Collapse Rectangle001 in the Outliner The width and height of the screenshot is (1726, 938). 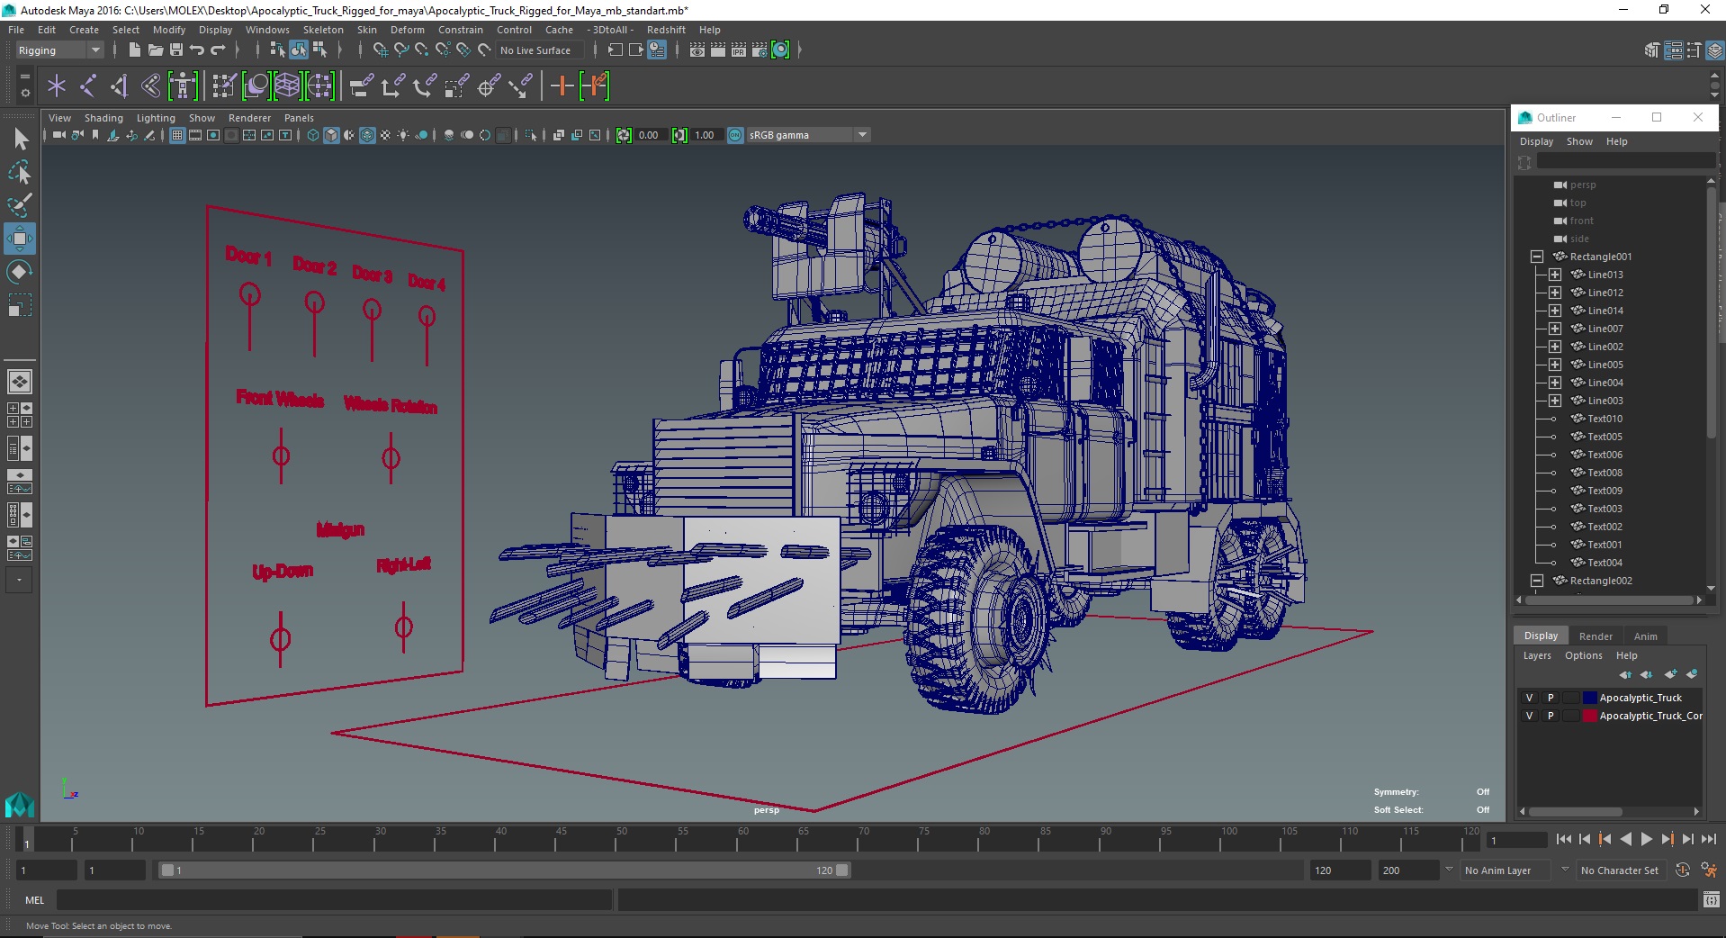point(1537,257)
